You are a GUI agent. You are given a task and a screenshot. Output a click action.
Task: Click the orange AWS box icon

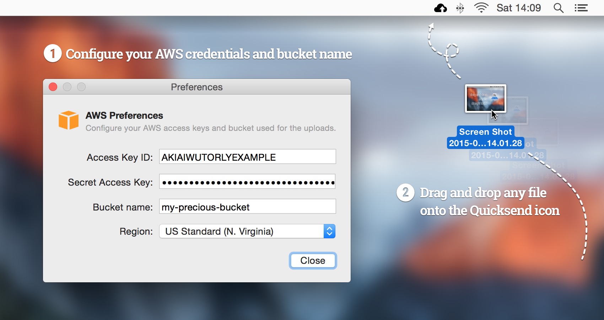[x=69, y=120]
